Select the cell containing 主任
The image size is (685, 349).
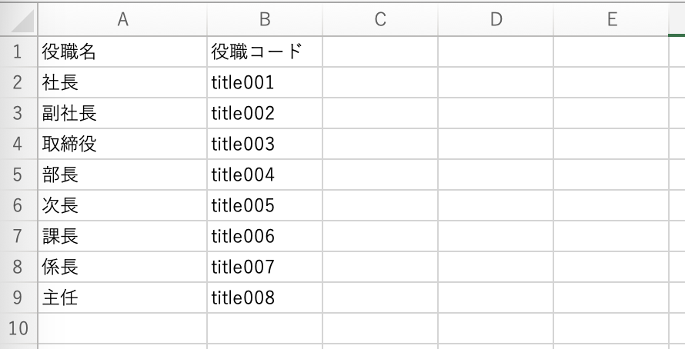(x=122, y=297)
